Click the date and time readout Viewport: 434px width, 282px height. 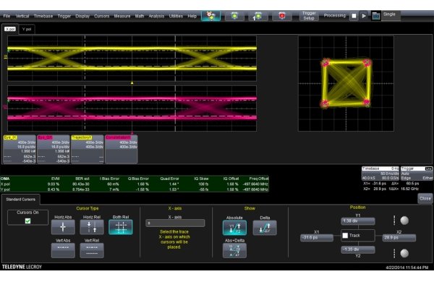click(x=407, y=268)
